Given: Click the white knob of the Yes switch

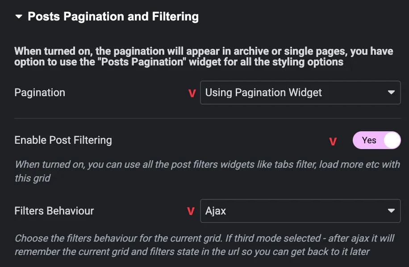Looking at the screenshot, I should (392, 140).
